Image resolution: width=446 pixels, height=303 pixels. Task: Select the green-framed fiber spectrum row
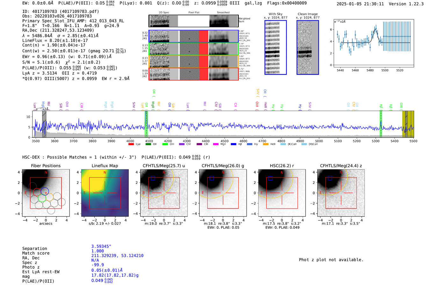(194, 49)
